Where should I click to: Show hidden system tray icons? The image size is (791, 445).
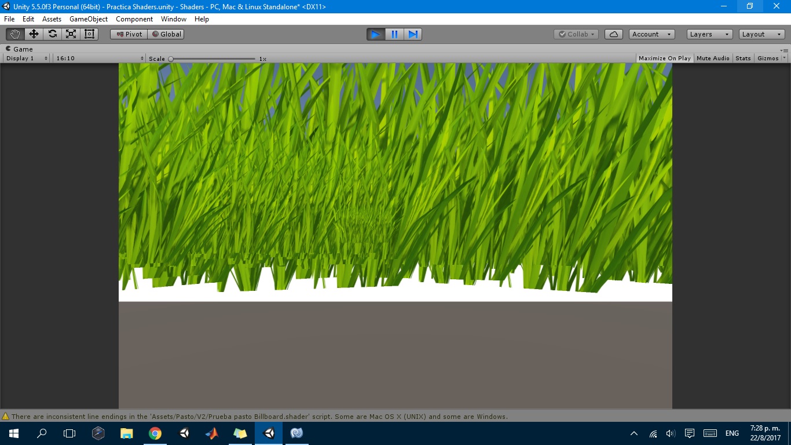(634, 433)
